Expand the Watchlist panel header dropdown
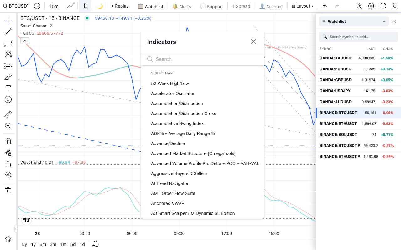The image size is (401, 250). pos(354,22)
